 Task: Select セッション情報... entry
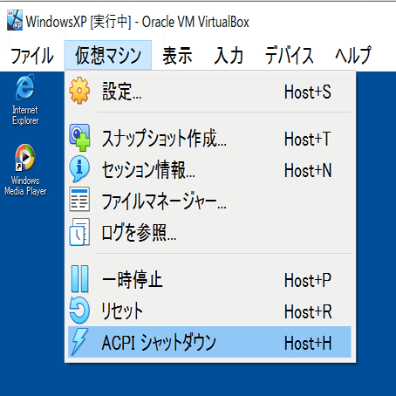point(209,170)
